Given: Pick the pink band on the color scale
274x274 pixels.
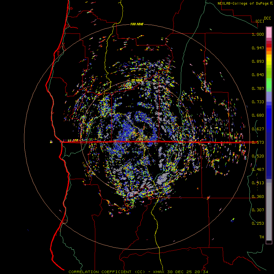Looking at the screenshot, I should [x=269, y=32].
